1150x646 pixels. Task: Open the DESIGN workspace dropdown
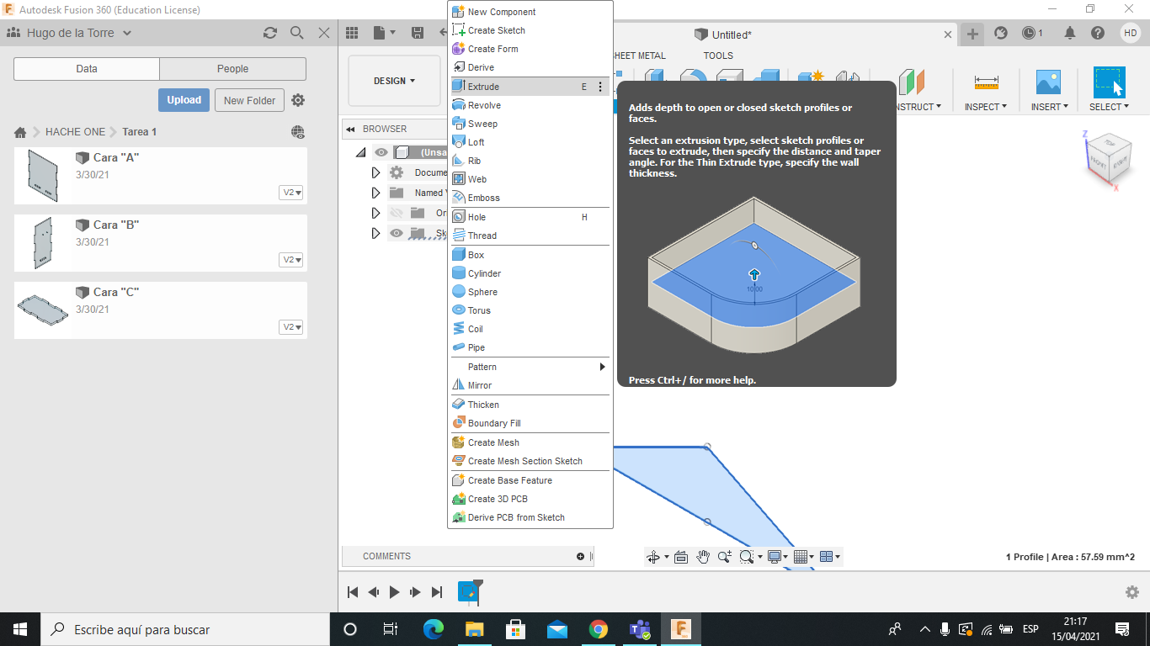394,81
